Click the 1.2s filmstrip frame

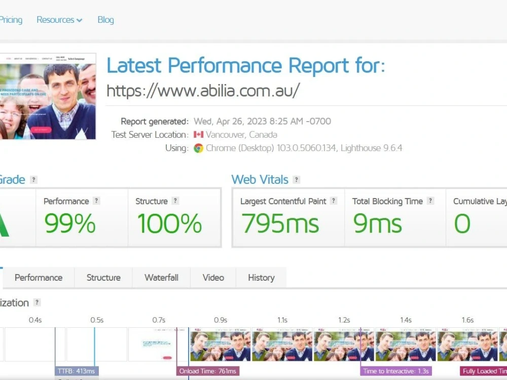click(344, 345)
